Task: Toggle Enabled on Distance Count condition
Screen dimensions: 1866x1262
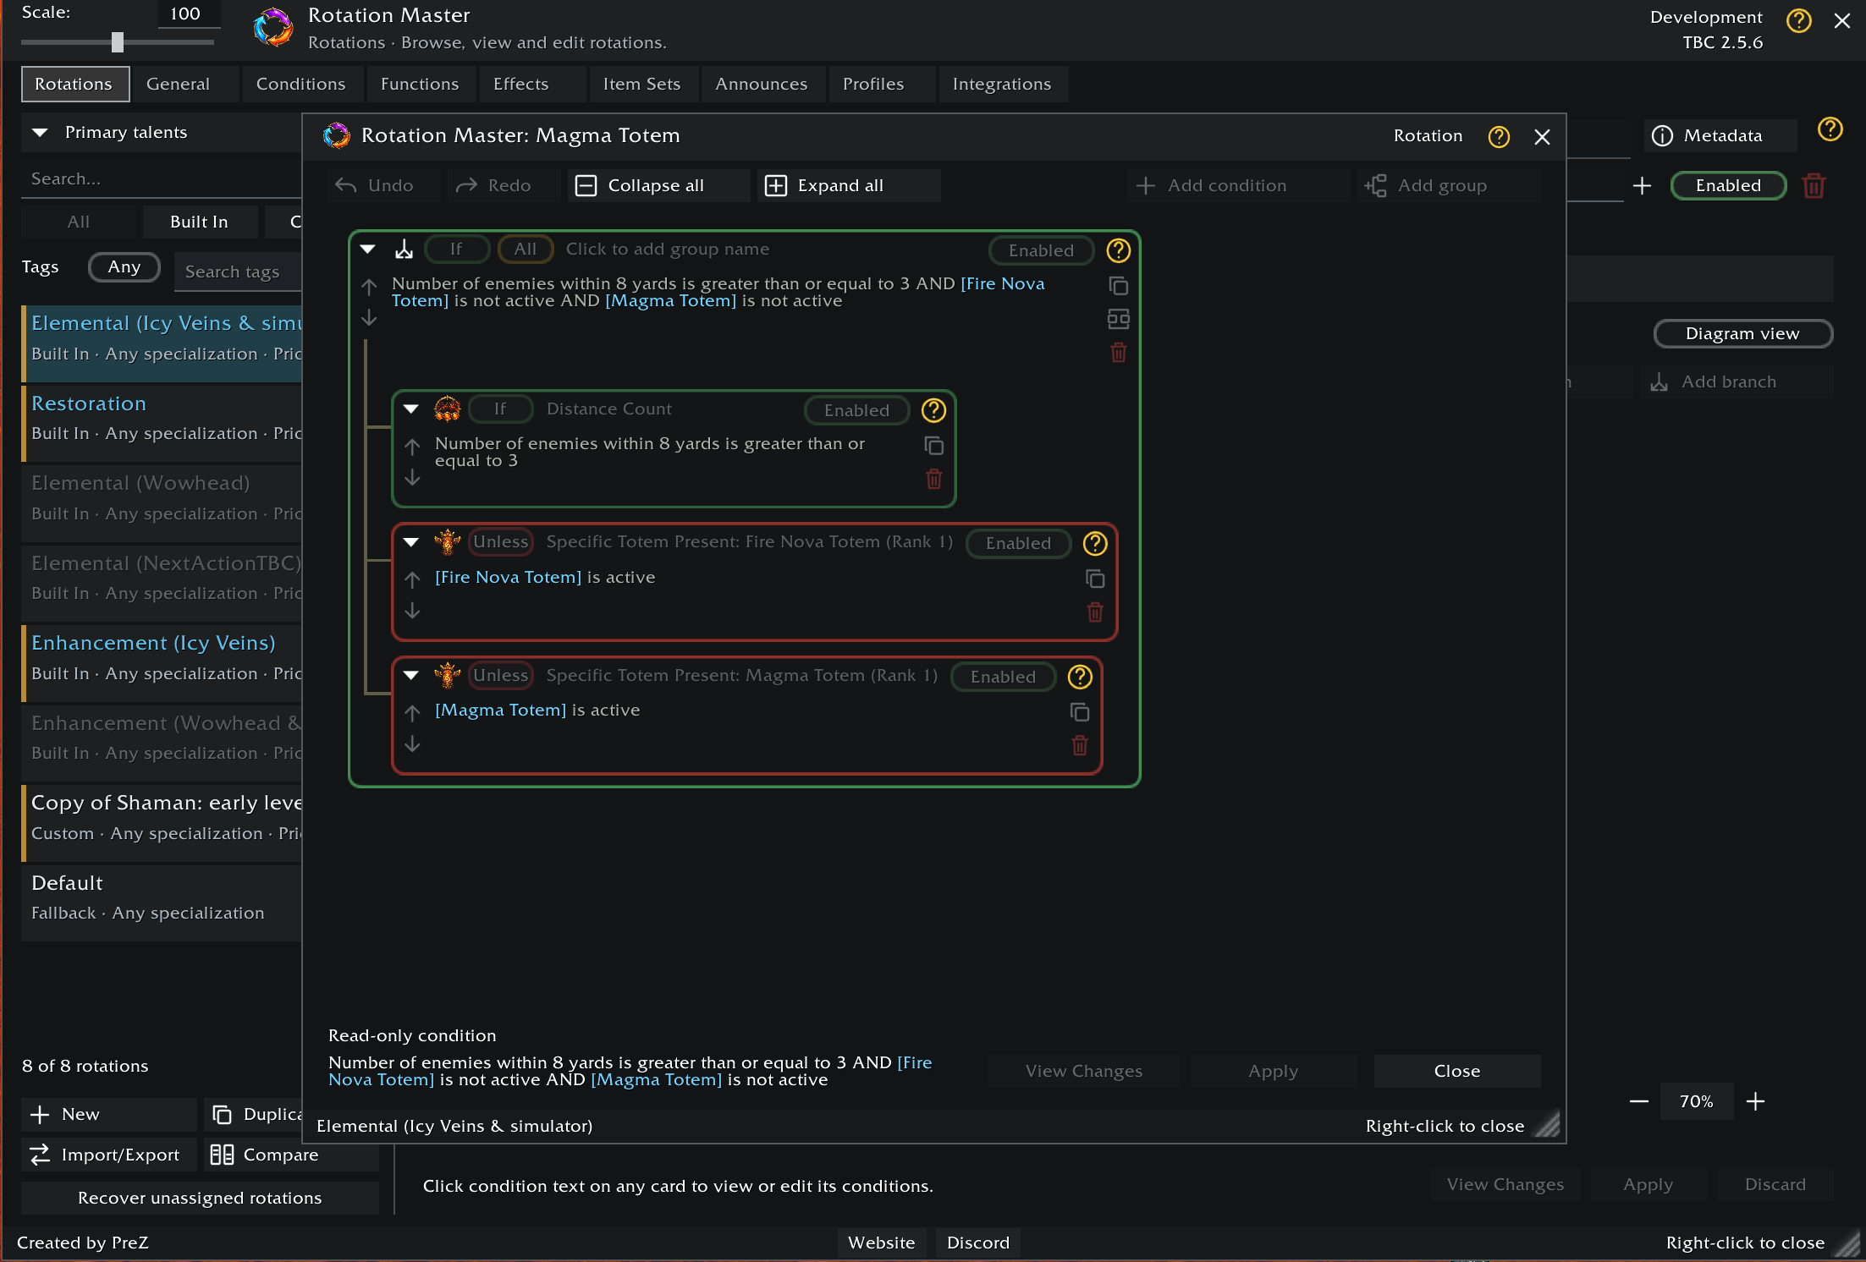Action: [856, 410]
